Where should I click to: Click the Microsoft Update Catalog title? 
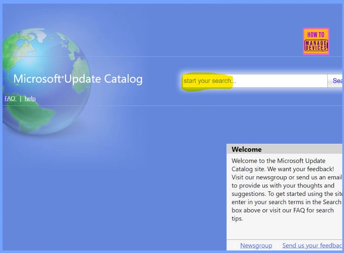[78, 79]
